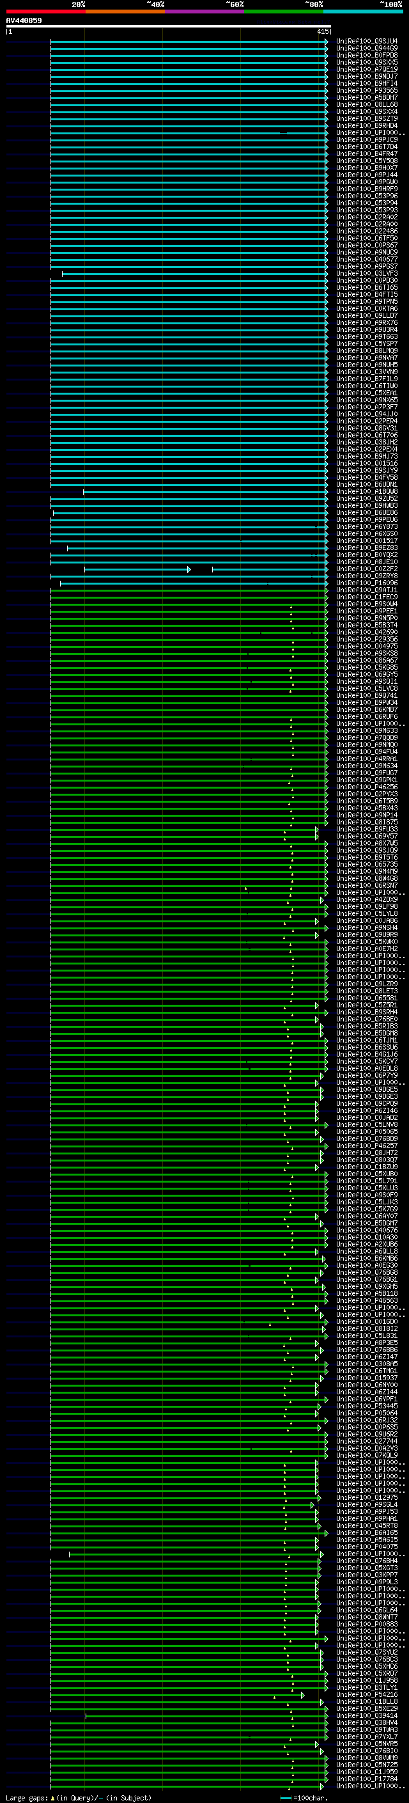This screenshot has width=409, height=1803.
Task: Select hit label UniRef100_A9PJC9
Action: click(367, 140)
